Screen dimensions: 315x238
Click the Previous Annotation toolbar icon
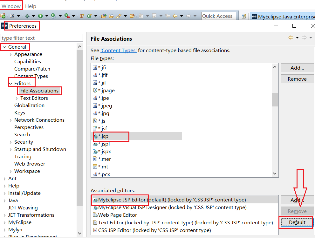point(154,16)
